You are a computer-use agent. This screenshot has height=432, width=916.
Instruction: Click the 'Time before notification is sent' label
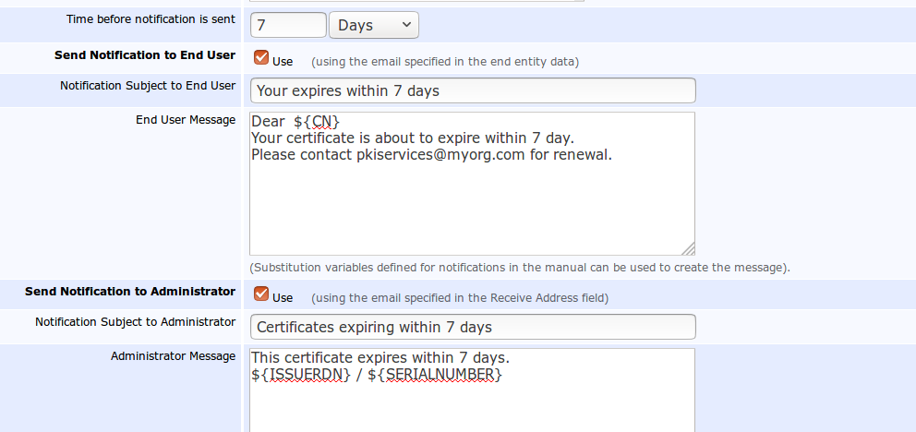pos(151,19)
